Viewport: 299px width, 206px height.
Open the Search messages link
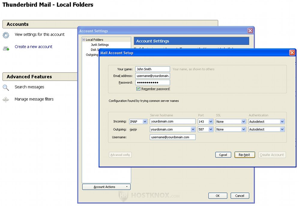[x=29, y=87]
